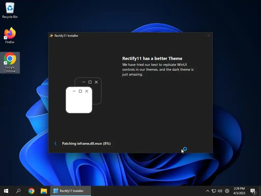Launch Chrome from the taskbar
This screenshot has width=261, height=196.
pyautogui.click(x=31, y=191)
